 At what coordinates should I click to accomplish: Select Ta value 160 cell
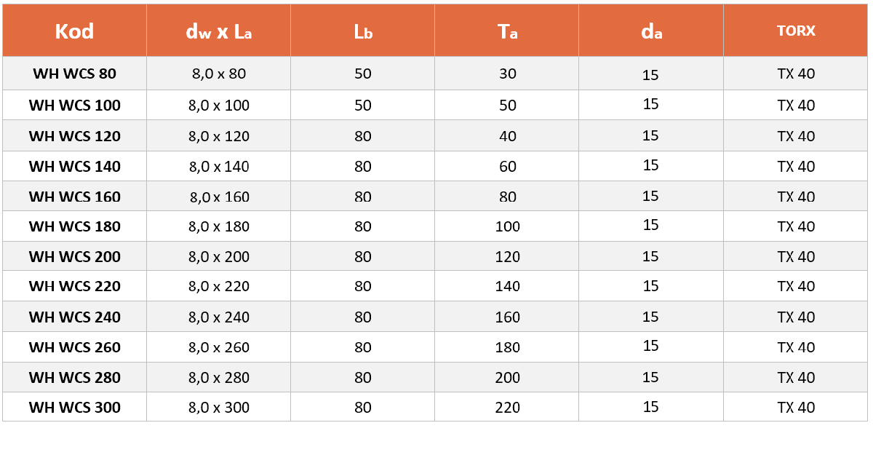coord(507,317)
